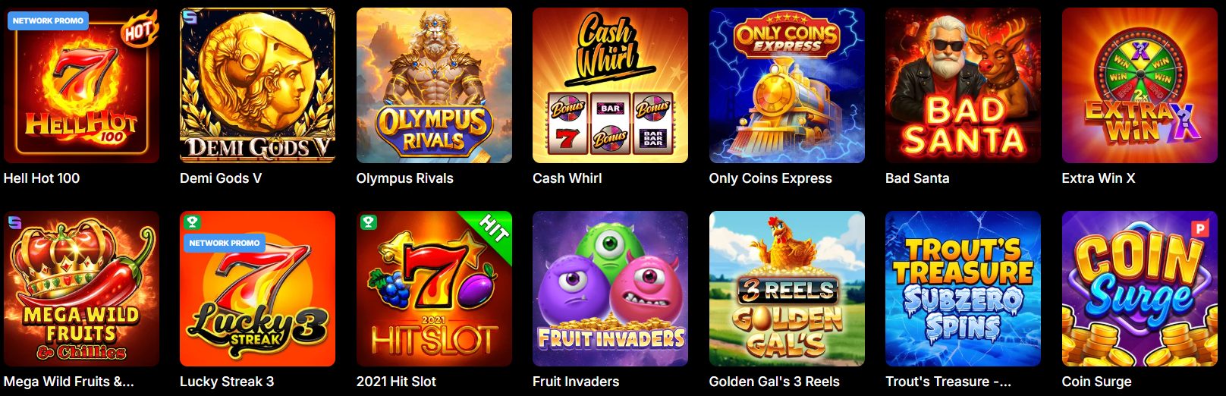Click the provider logo badge on Demi Gods V
1226x396 pixels.
coord(189,16)
